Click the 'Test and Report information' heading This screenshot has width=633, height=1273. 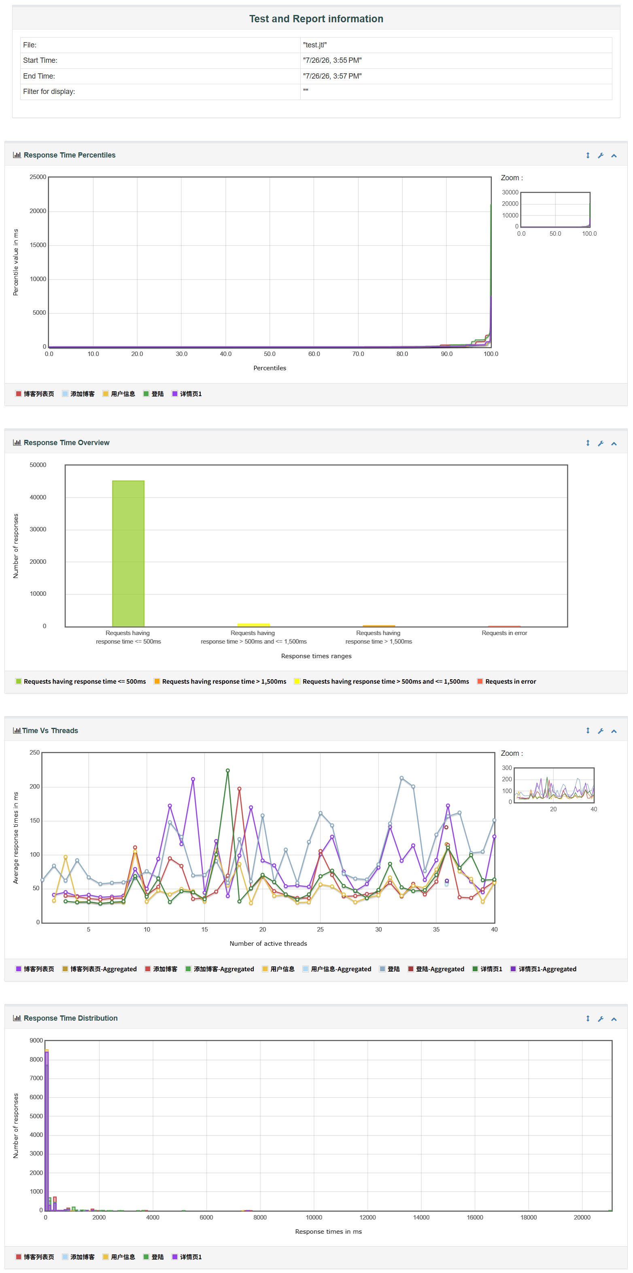point(316,19)
